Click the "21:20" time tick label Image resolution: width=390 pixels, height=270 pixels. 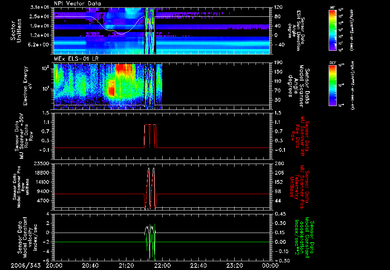(126, 265)
